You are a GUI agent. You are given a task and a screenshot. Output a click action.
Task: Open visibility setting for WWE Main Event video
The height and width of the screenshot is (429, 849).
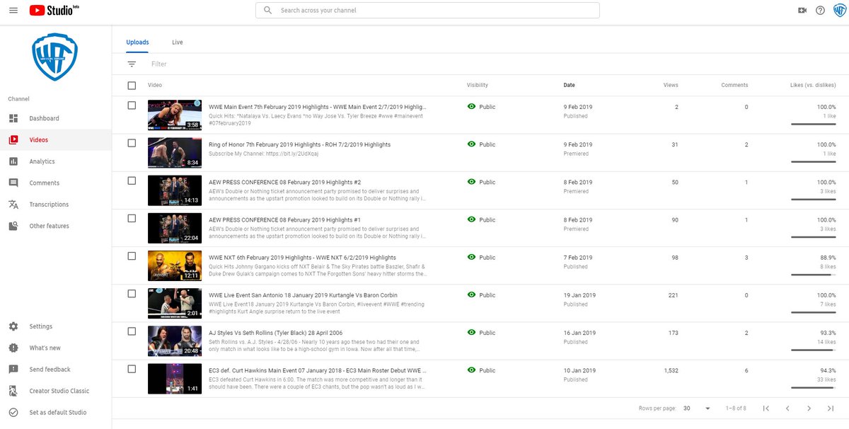coord(482,107)
